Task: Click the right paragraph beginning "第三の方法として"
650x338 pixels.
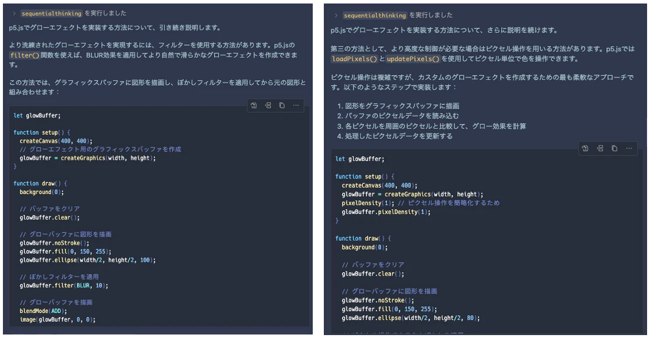Action: [483, 54]
